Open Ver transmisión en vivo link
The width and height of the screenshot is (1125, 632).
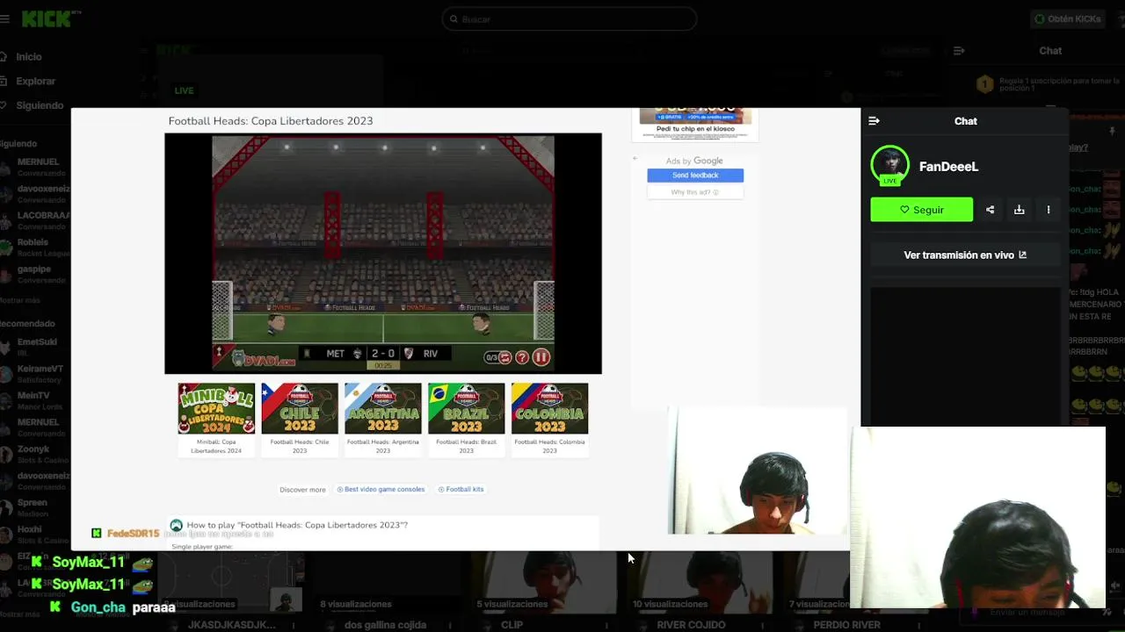click(965, 255)
